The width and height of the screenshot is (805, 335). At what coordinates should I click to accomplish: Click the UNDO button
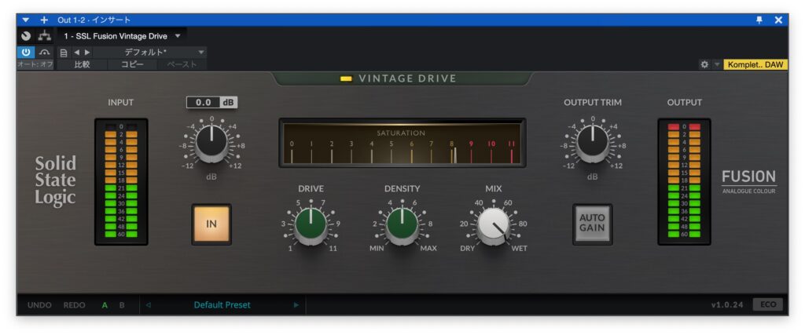point(39,305)
